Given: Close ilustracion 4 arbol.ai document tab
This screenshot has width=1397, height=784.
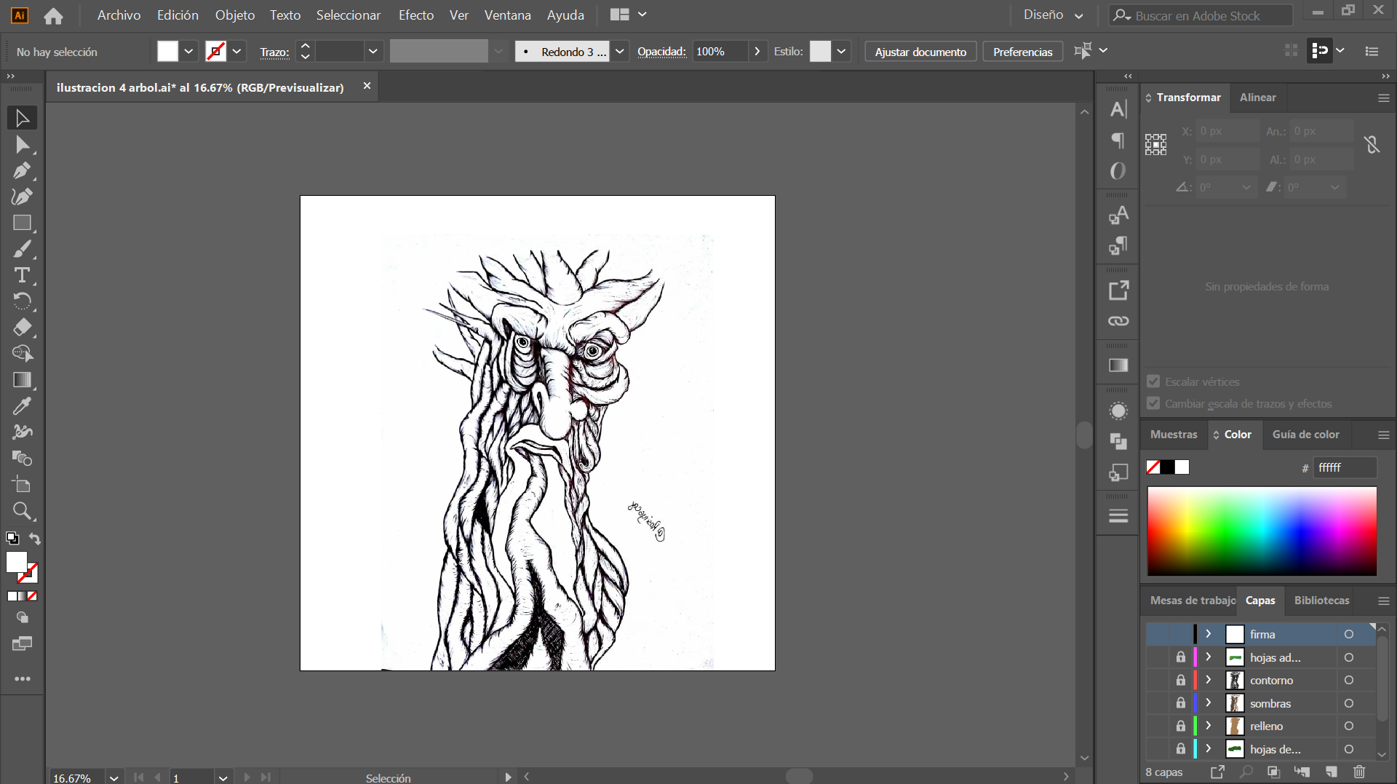Looking at the screenshot, I should pos(367,86).
